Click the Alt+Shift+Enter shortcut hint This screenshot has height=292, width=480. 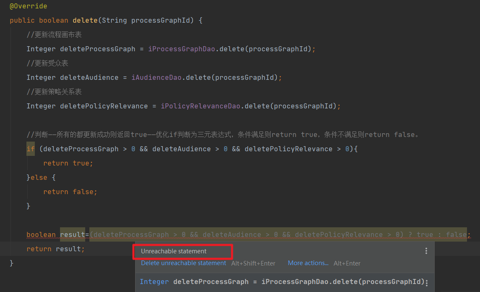[253, 263]
